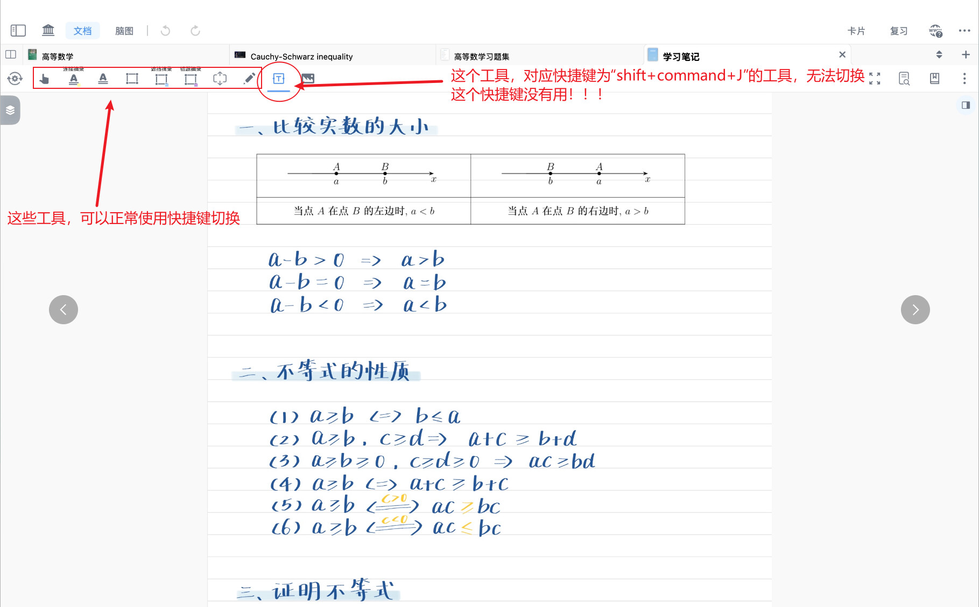Click property (4) line a+c ≥ b+c
The height and width of the screenshot is (607, 979).
tap(389, 484)
